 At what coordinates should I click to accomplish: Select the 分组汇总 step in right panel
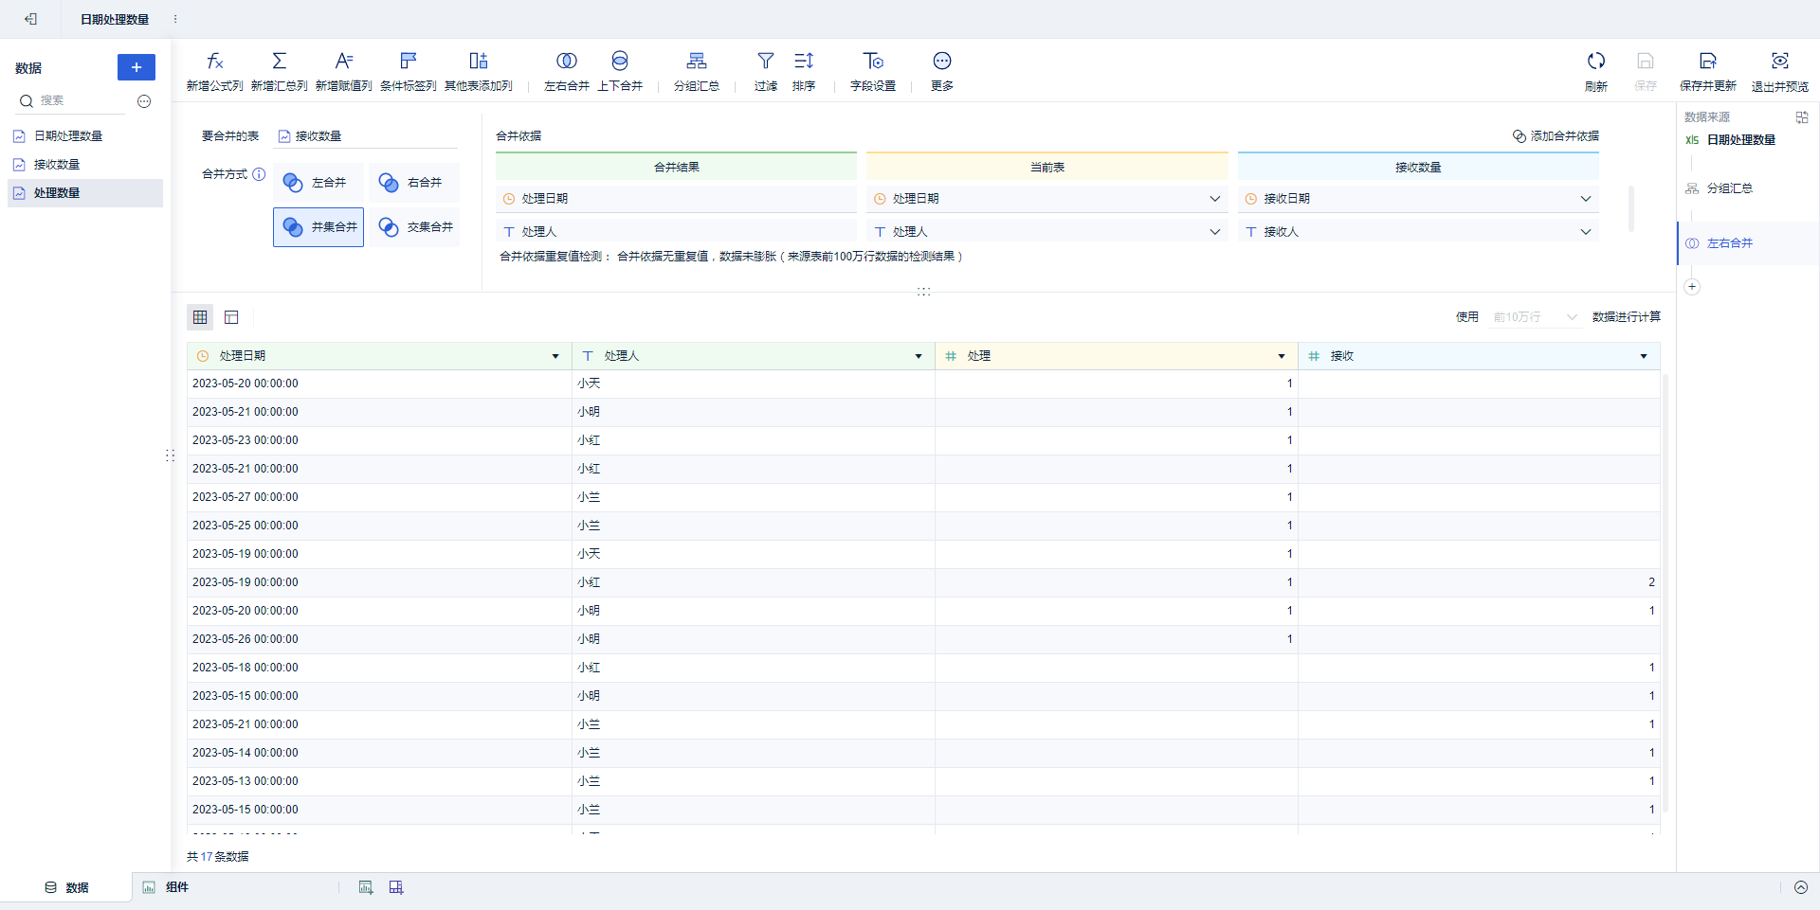tap(1729, 188)
